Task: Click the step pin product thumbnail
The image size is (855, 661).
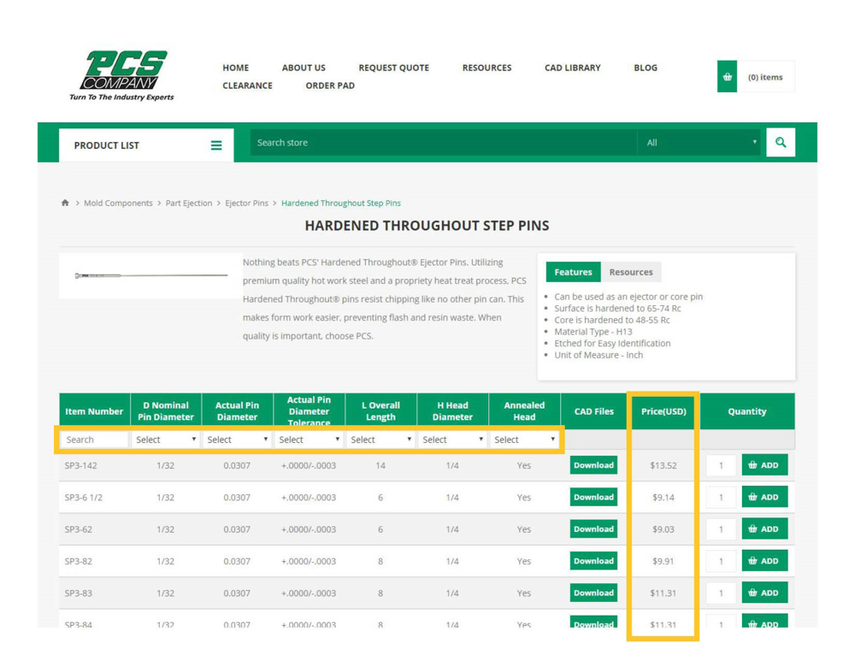Action: pos(150,275)
